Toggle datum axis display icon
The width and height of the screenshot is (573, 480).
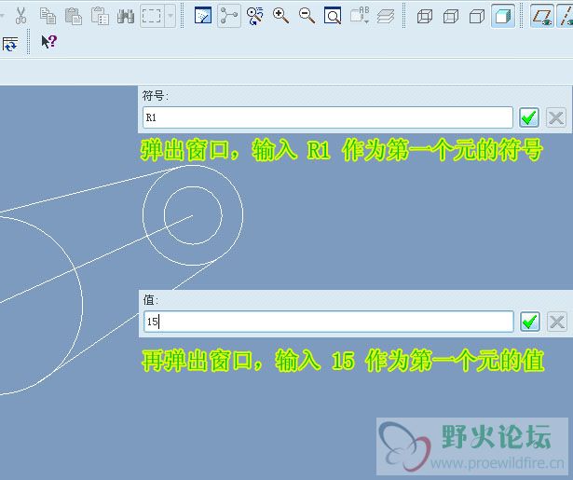click(565, 17)
